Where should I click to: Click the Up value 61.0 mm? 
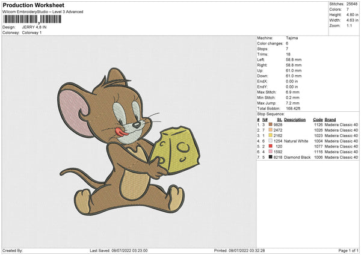pos(294,70)
